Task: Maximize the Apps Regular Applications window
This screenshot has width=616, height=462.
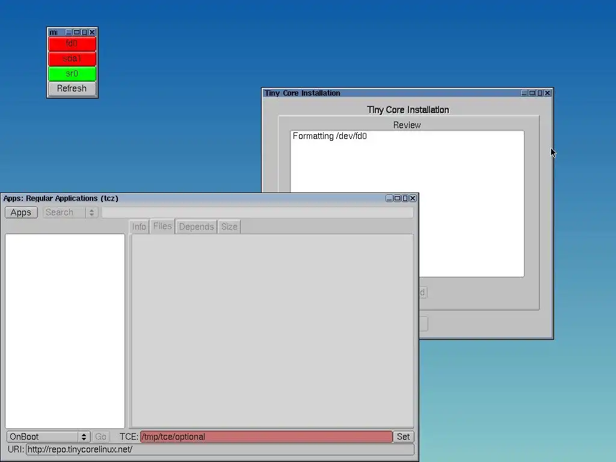Action: (x=397, y=199)
